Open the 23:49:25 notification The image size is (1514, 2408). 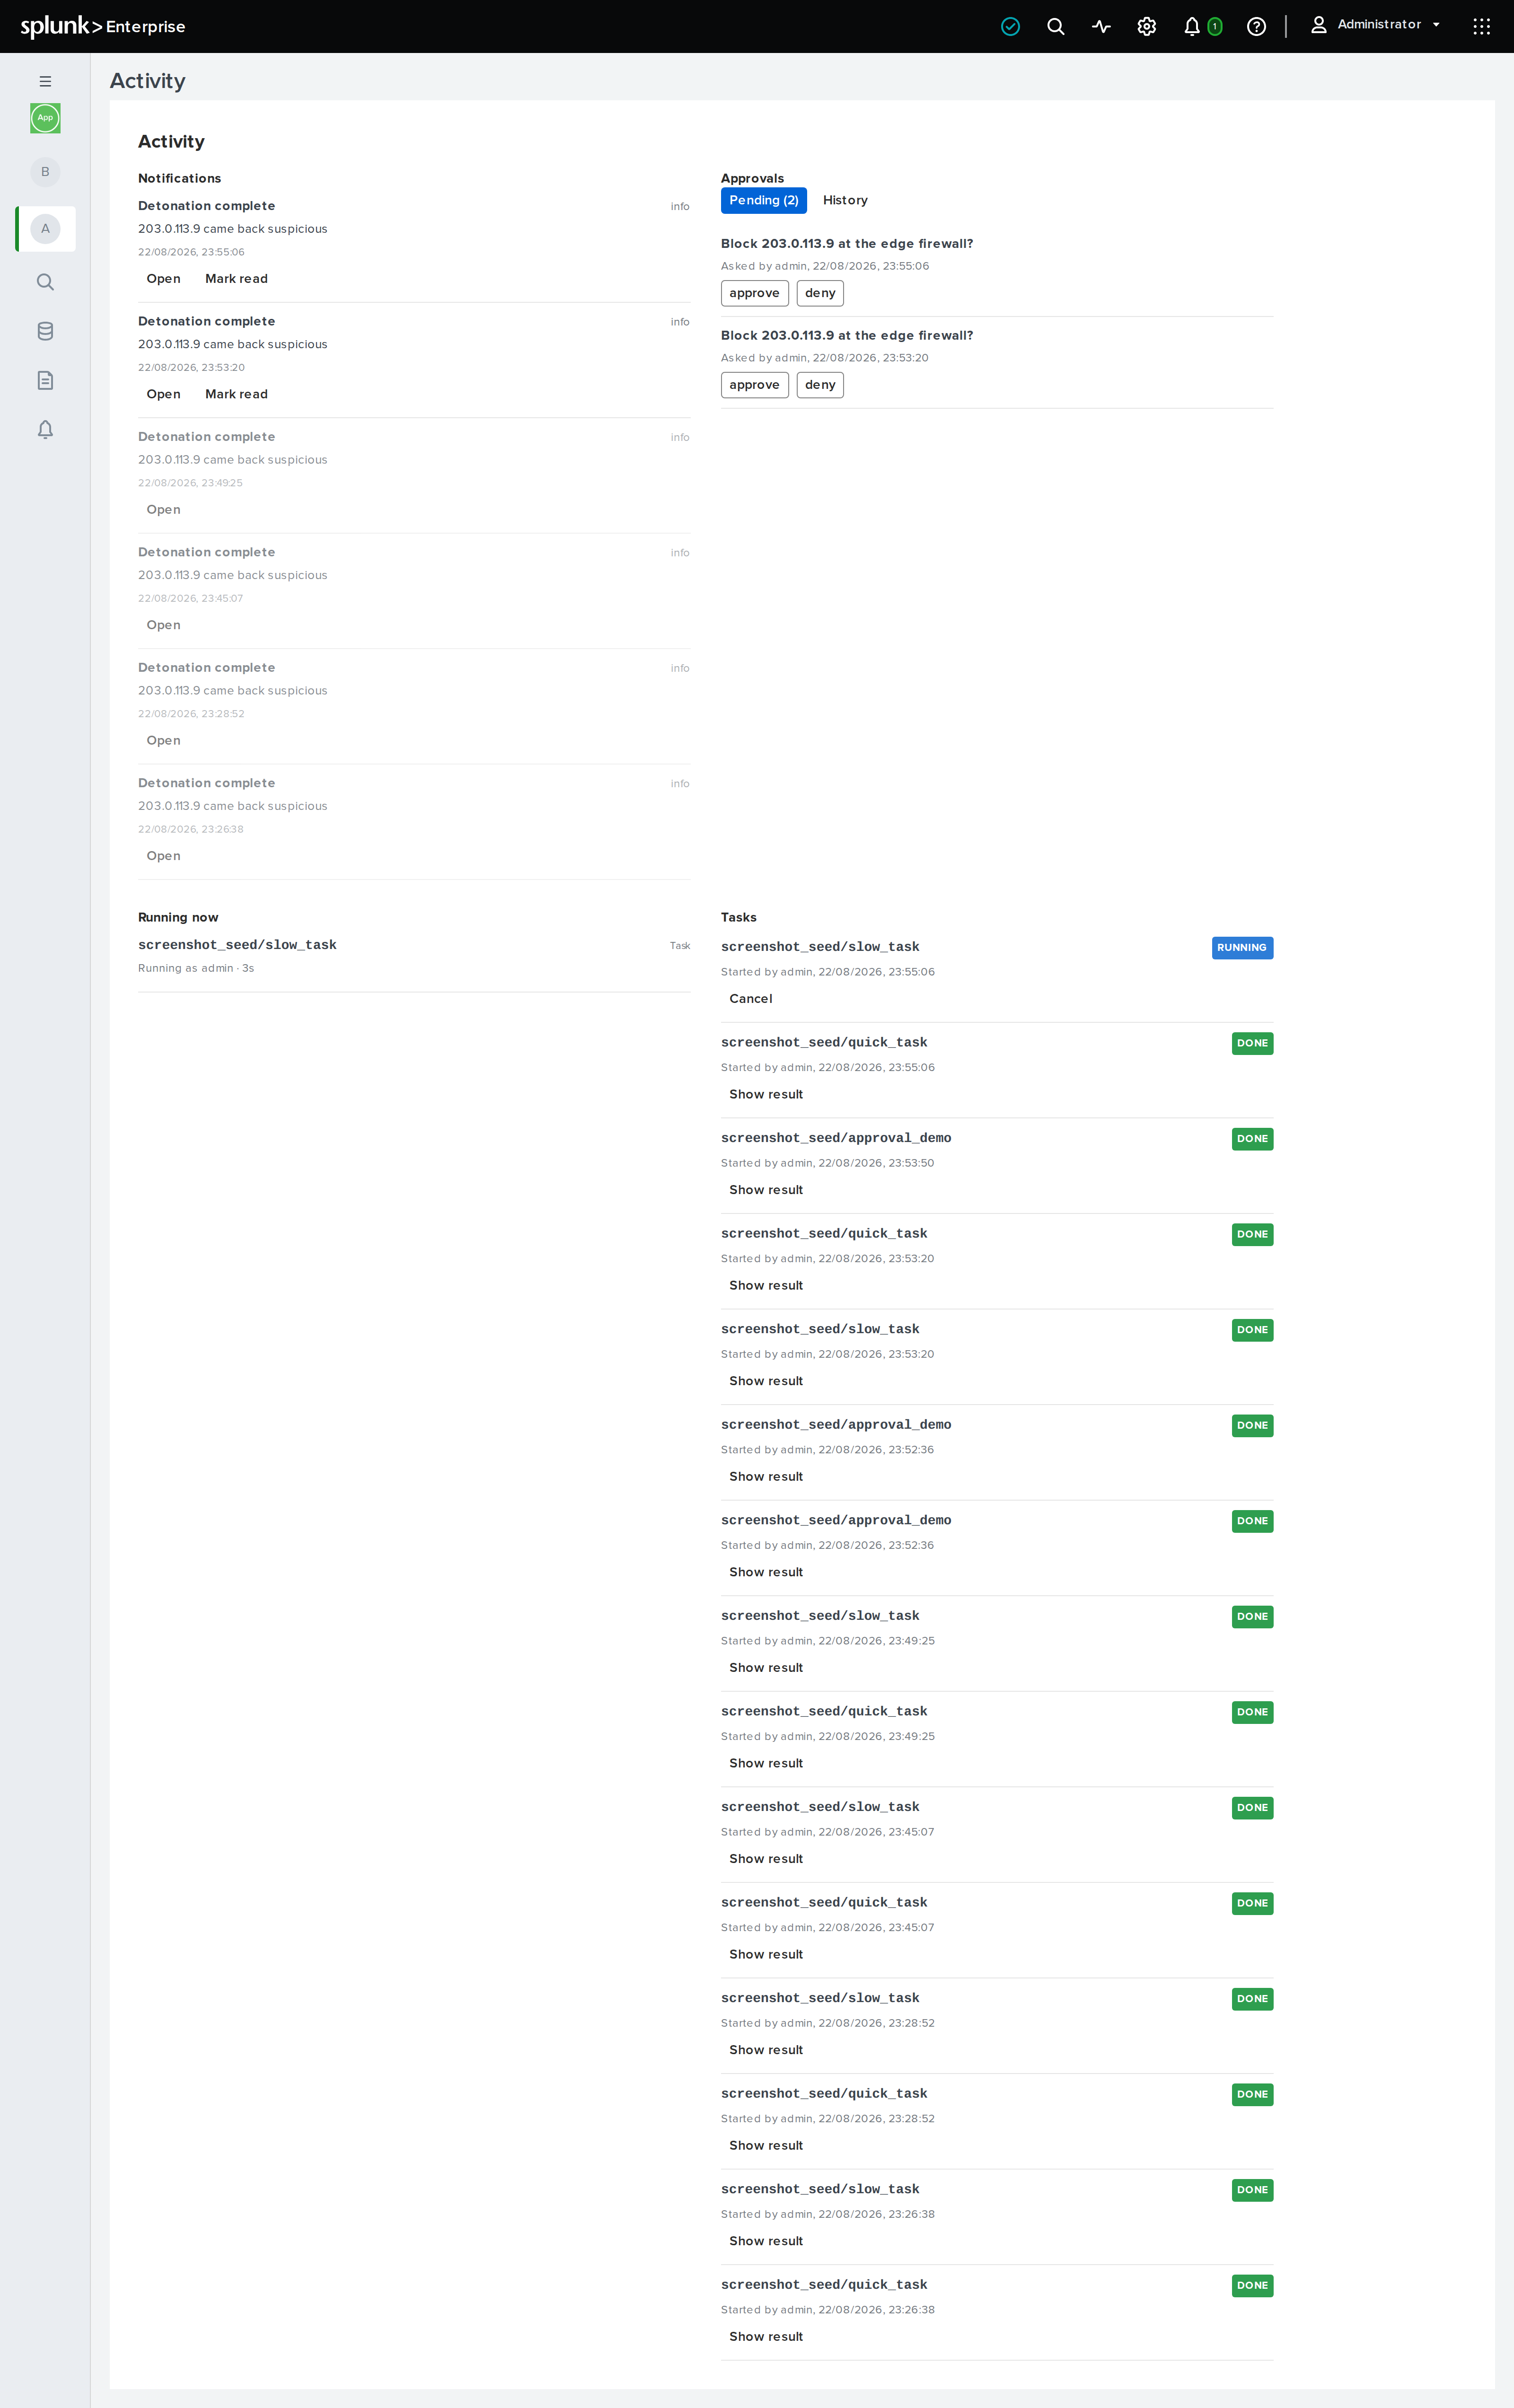[x=164, y=510]
